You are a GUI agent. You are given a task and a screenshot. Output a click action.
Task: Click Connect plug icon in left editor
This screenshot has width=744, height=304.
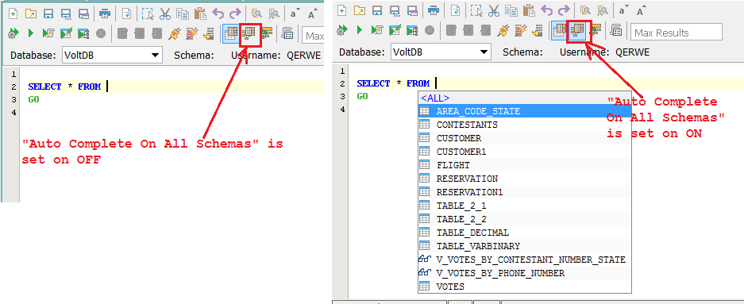pyautogui.click(x=175, y=33)
